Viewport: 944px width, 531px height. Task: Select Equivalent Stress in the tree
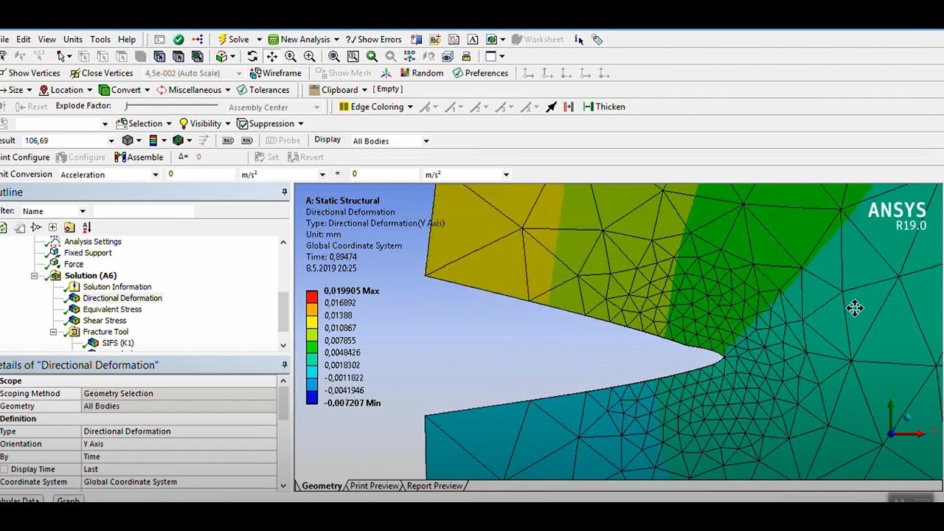coord(112,309)
